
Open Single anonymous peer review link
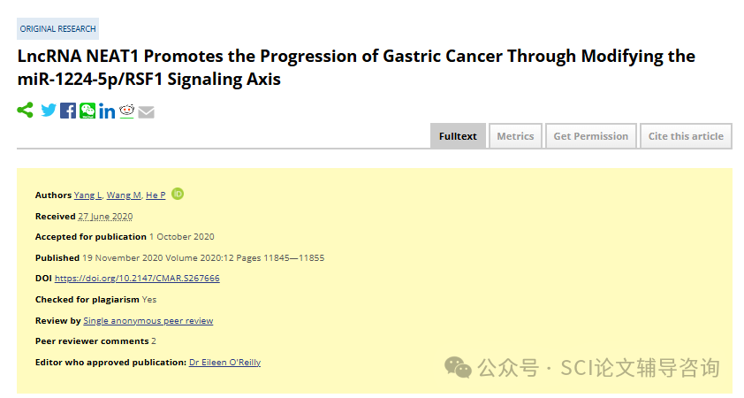pyautogui.click(x=148, y=320)
